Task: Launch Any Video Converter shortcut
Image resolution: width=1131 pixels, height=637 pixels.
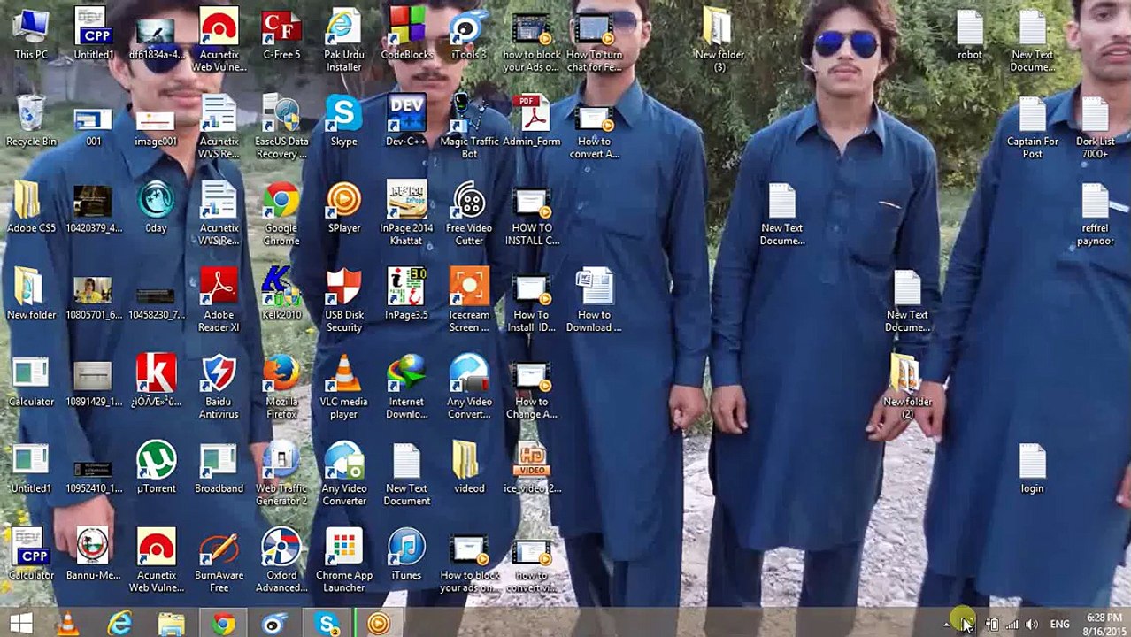Action: [344, 475]
